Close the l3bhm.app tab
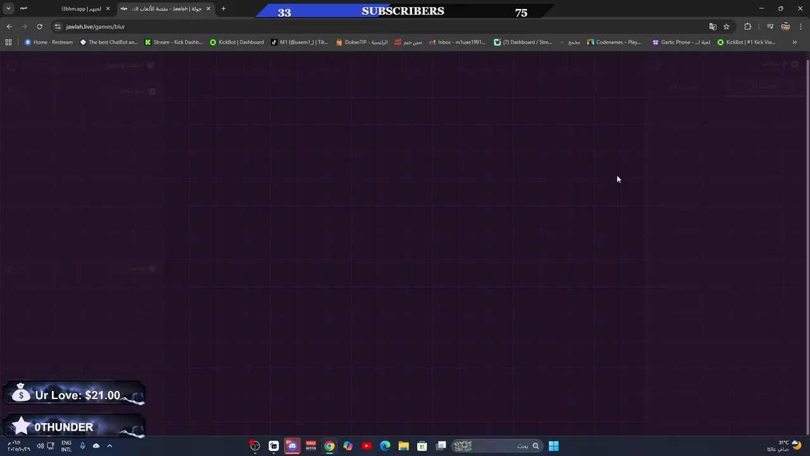Viewport: 810px width, 456px height. click(x=108, y=9)
